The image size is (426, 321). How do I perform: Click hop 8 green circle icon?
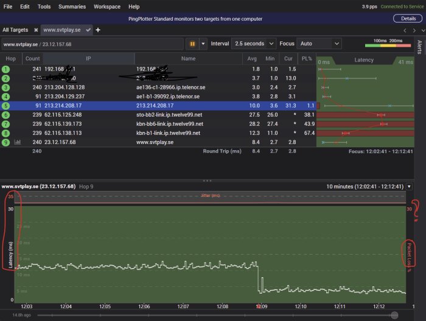point(5,133)
